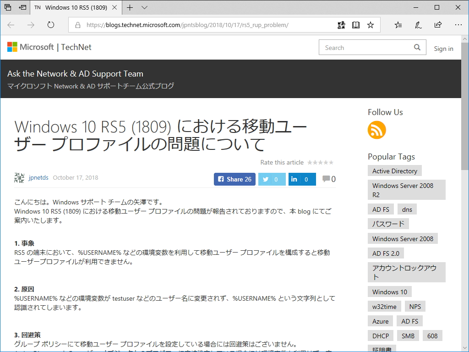
Task: Rate this article using the stars
Action: coord(321,162)
